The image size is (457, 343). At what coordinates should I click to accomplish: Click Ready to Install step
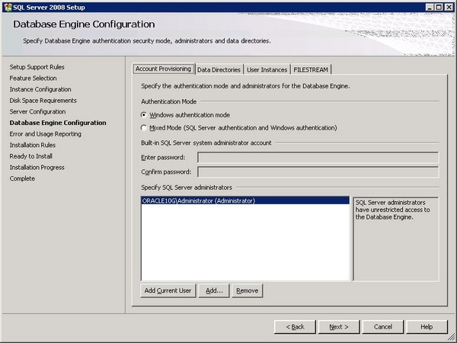point(31,156)
